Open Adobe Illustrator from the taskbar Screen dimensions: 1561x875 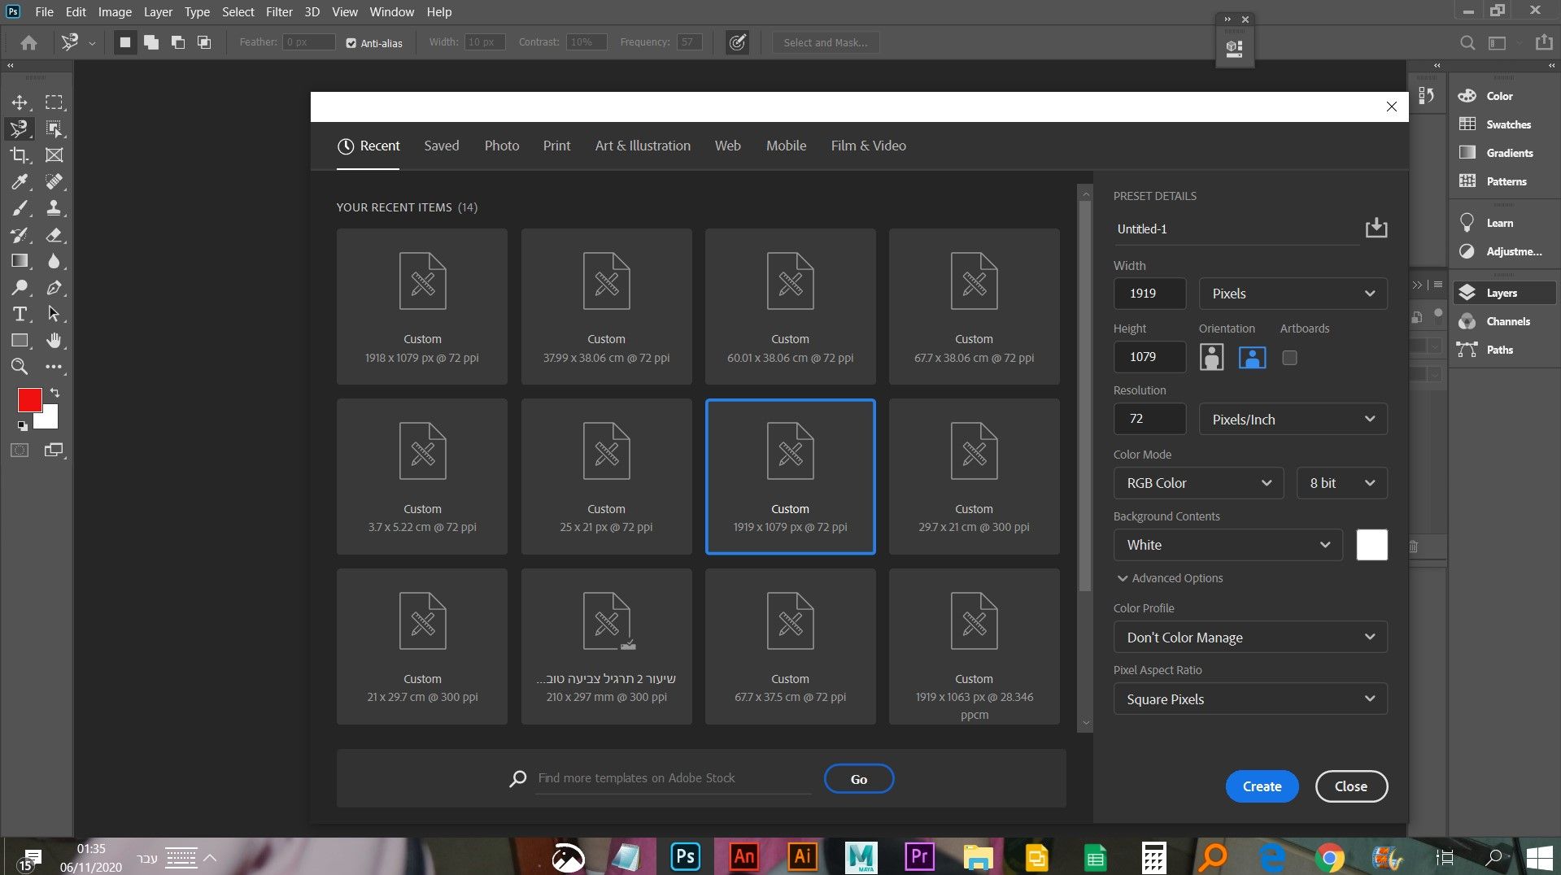coord(802,856)
